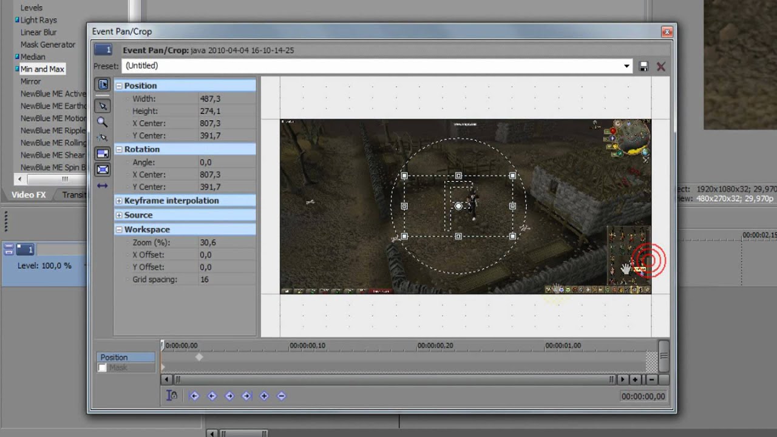777x437 pixels.
Task: Delete the preset using the red X icon
Action: tap(661, 66)
